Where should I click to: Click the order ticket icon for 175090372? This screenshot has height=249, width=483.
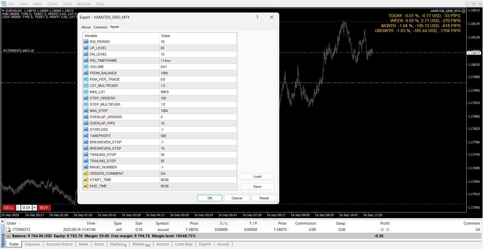coord(8,230)
